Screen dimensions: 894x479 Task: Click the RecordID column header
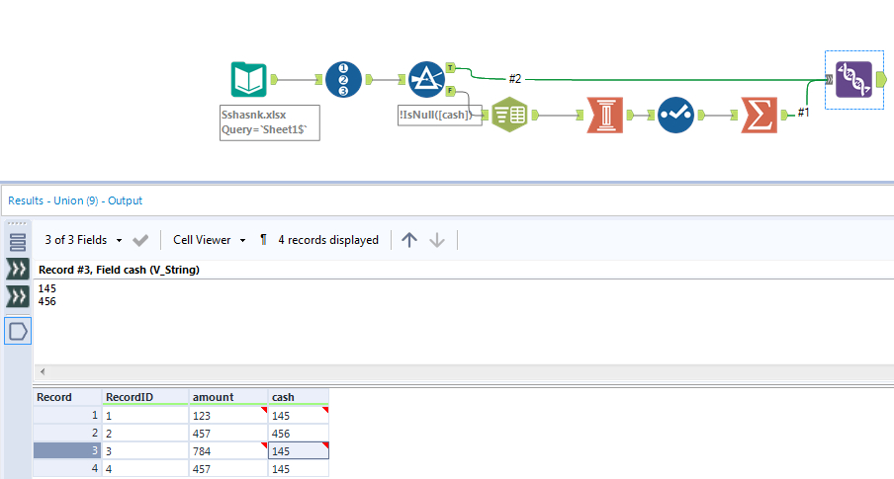(145, 397)
